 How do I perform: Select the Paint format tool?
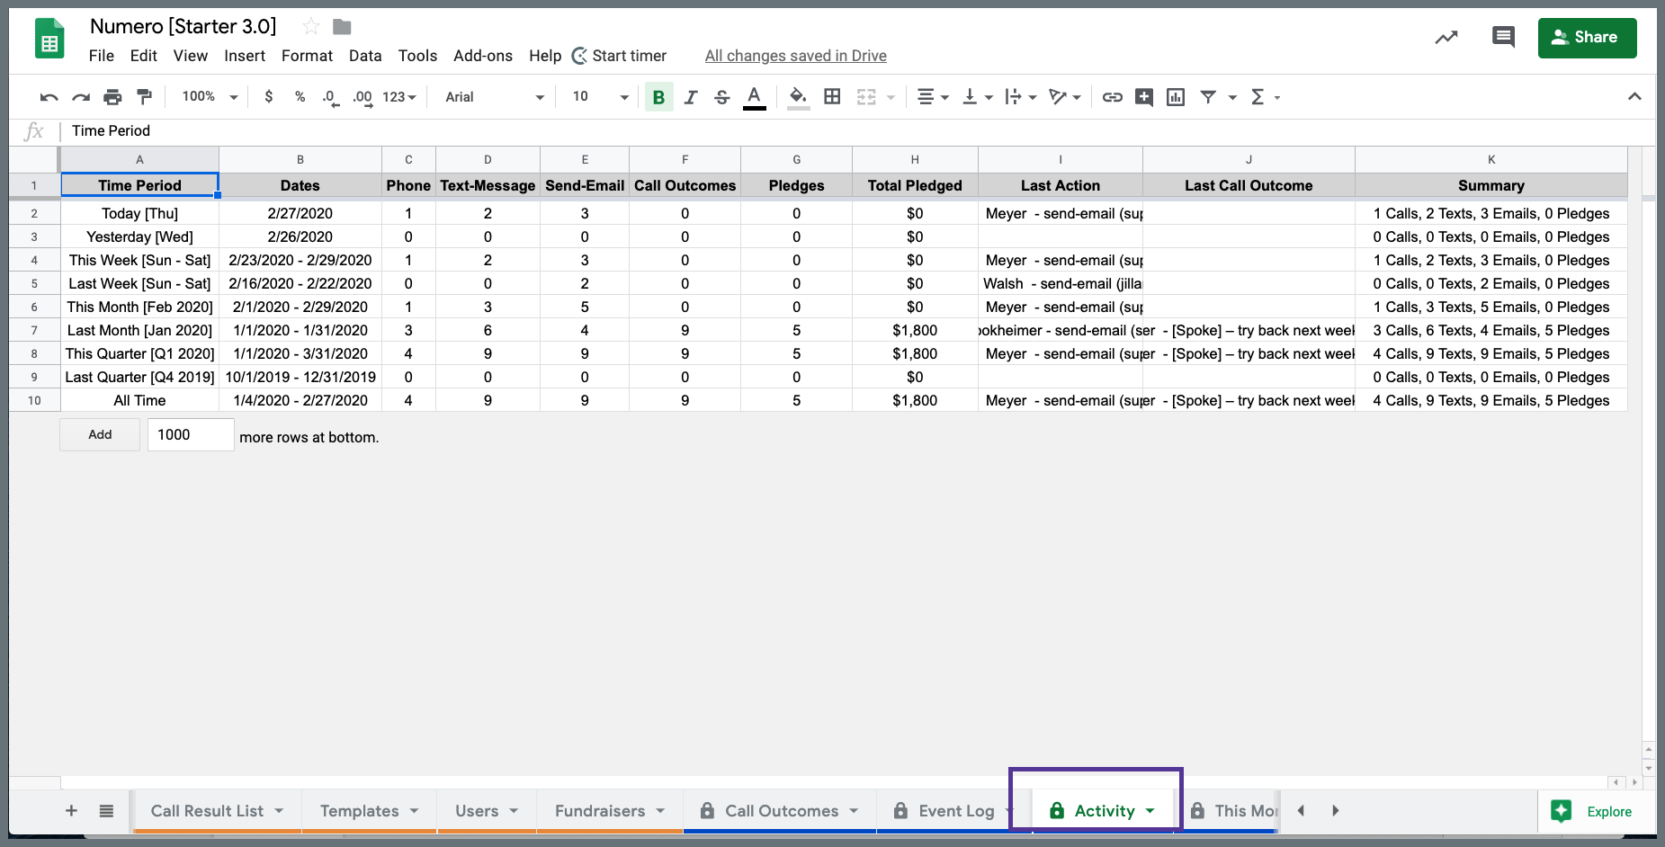tap(144, 97)
